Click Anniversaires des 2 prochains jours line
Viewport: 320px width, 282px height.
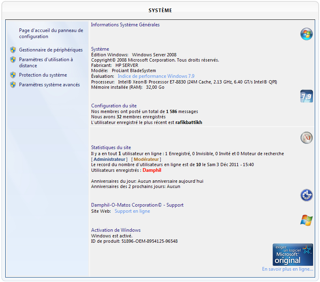click(x=136, y=186)
